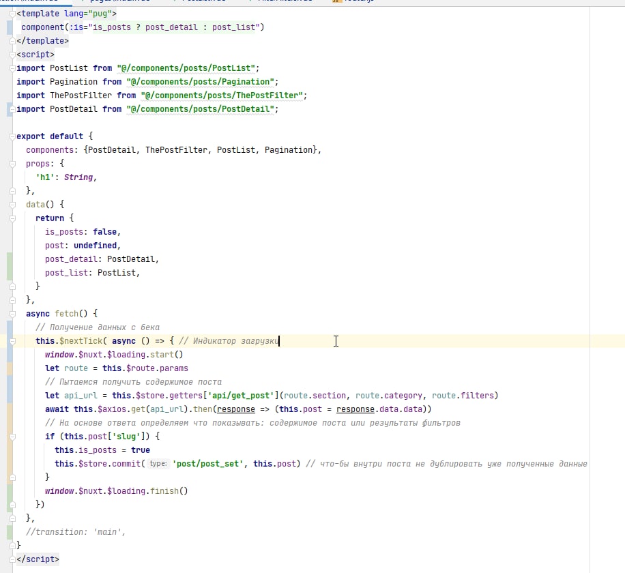The width and height of the screenshot is (625, 573).
Task: Click the 'h1' prop name string
Action: coord(44,177)
